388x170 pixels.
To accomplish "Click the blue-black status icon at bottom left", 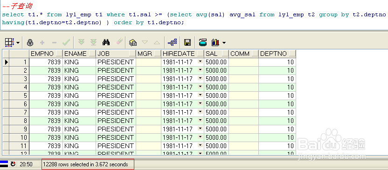I will pyautogui.click(x=4, y=164).
